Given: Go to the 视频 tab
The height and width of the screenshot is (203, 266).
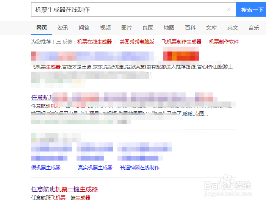Looking at the screenshot, I should click(105, 28).
